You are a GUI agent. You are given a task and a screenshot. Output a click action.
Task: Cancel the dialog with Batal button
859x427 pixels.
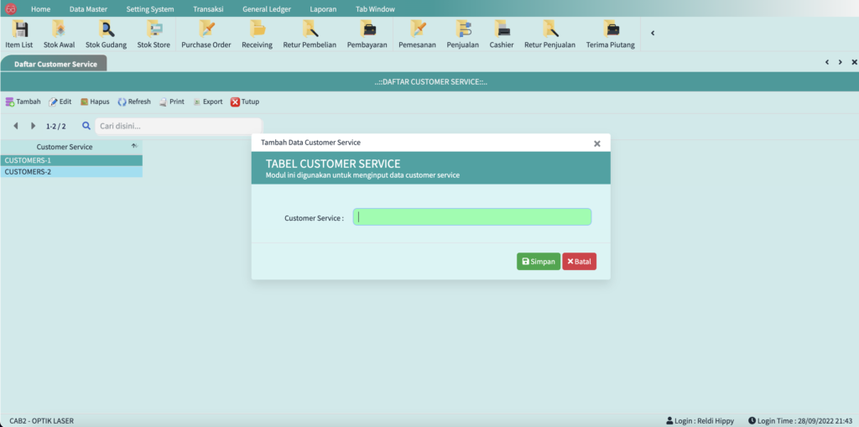[579, 262]
